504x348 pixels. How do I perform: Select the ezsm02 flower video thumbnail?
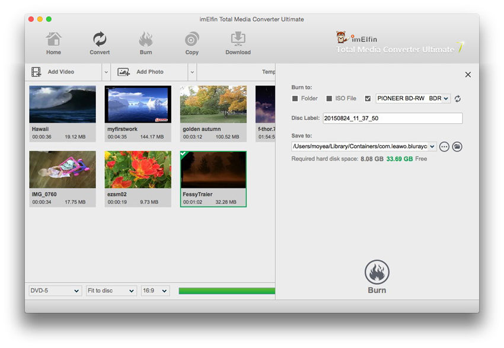click(138, 170)
